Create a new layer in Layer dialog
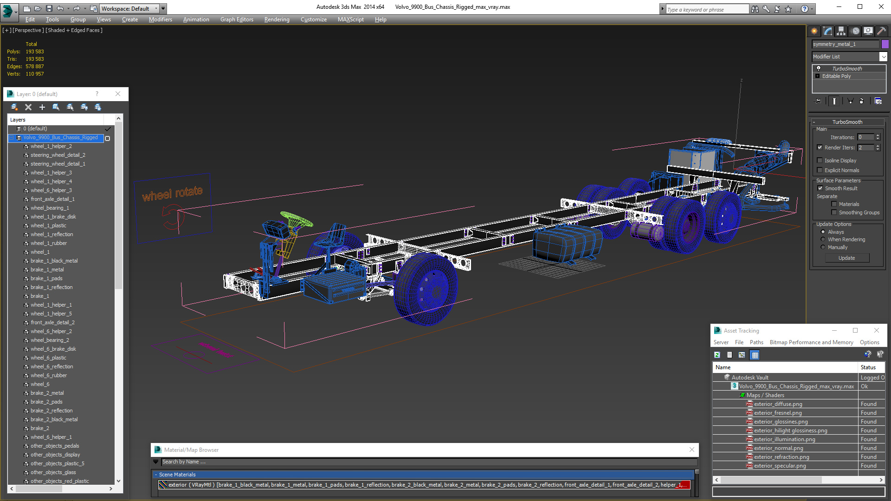891x501 pixels. click(14, 107)
